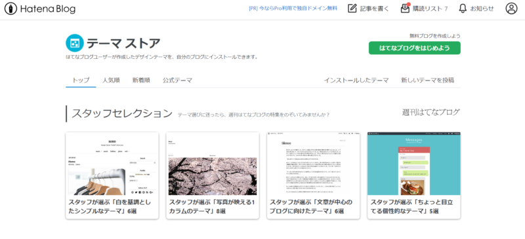Open the お知らせ notifications link
Screen dimensions: 525x239
click(x=482, y=9)
